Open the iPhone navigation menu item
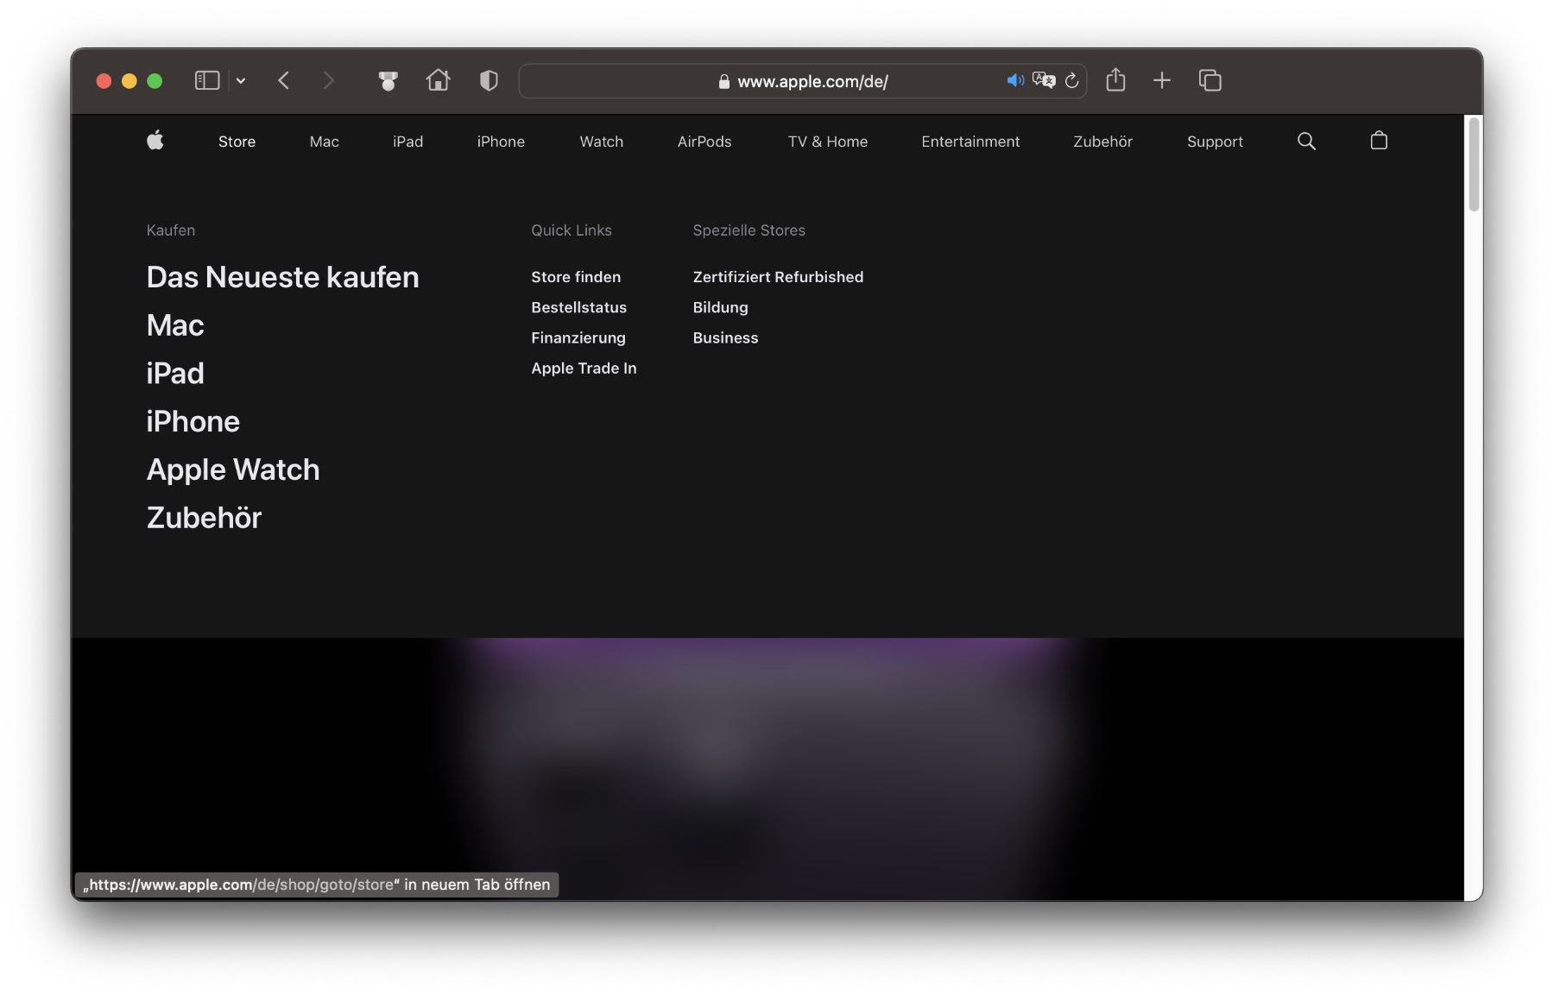 [501, 142]
